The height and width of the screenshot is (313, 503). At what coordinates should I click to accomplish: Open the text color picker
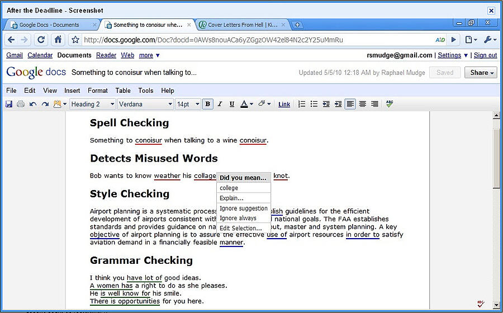point(246,104)
